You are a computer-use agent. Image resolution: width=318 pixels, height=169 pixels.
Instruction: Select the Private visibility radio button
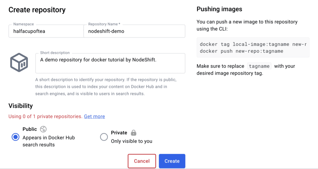[104, 137]
